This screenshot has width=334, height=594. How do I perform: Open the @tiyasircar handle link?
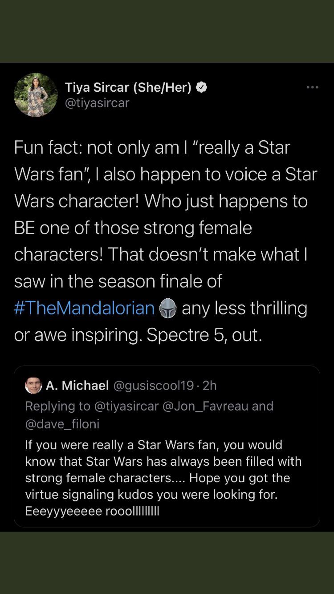[96, 103]
